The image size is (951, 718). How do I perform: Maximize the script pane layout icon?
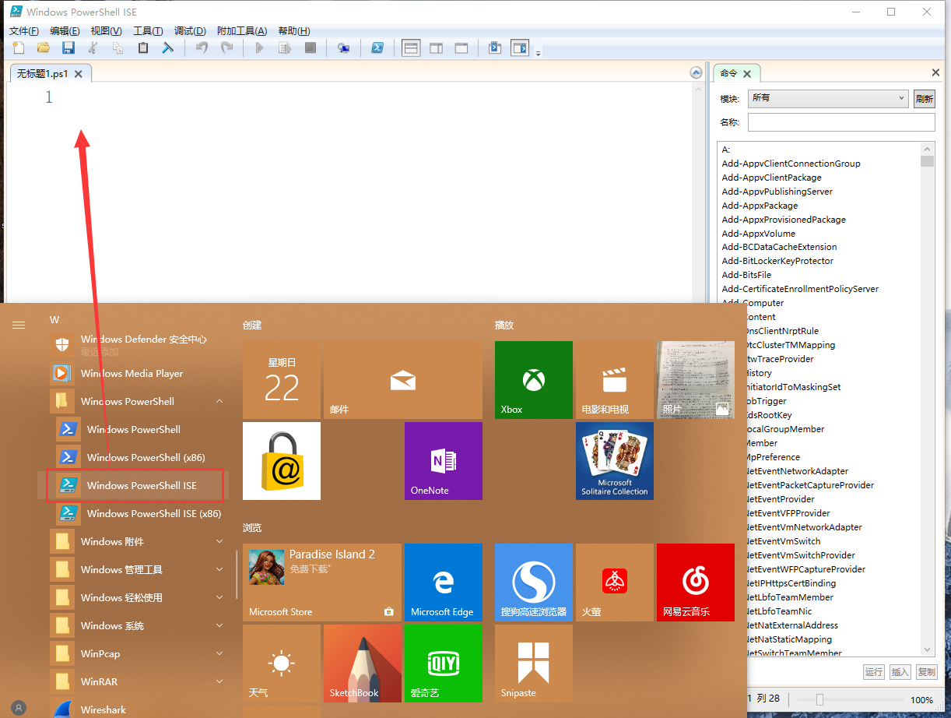point(461,48)
